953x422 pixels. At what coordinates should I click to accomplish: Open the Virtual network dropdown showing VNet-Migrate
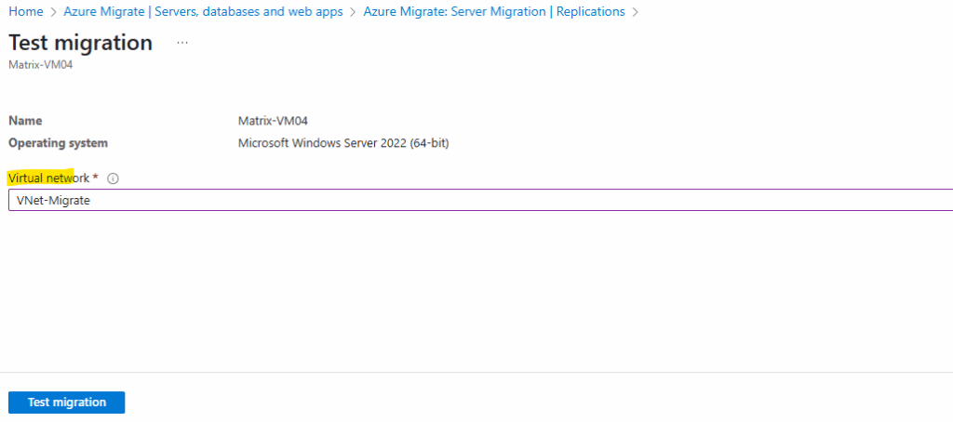[480, 200]
